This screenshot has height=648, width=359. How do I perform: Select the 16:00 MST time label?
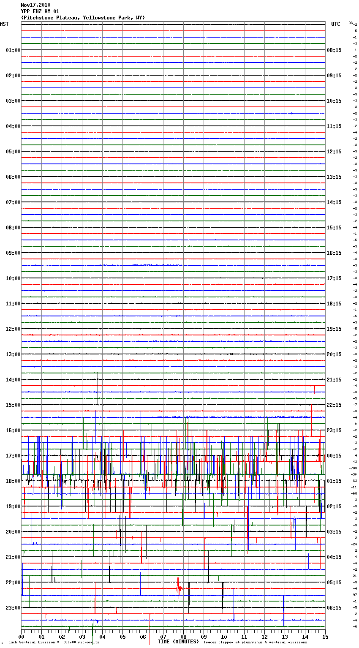tap(13, 430)
